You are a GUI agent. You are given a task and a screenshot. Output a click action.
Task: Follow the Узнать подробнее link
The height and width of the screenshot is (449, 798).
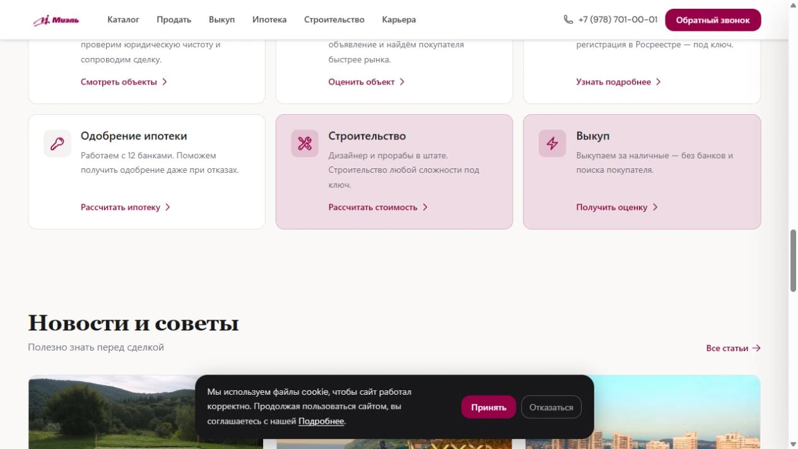[x=613, y=82]
